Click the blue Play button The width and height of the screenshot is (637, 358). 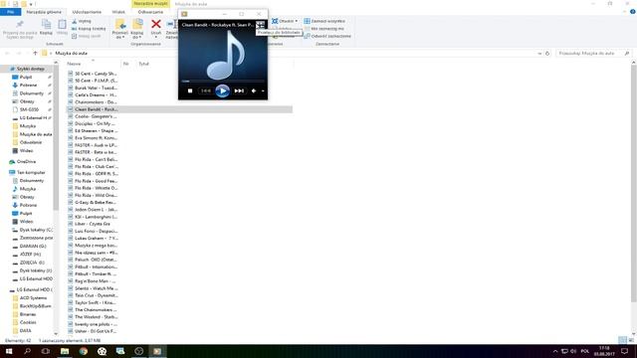point(222,90)
